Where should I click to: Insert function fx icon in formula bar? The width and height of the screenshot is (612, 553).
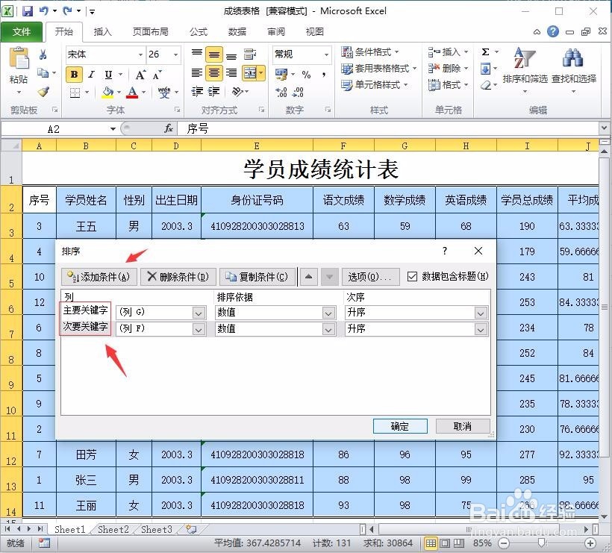tap(169, 128)
